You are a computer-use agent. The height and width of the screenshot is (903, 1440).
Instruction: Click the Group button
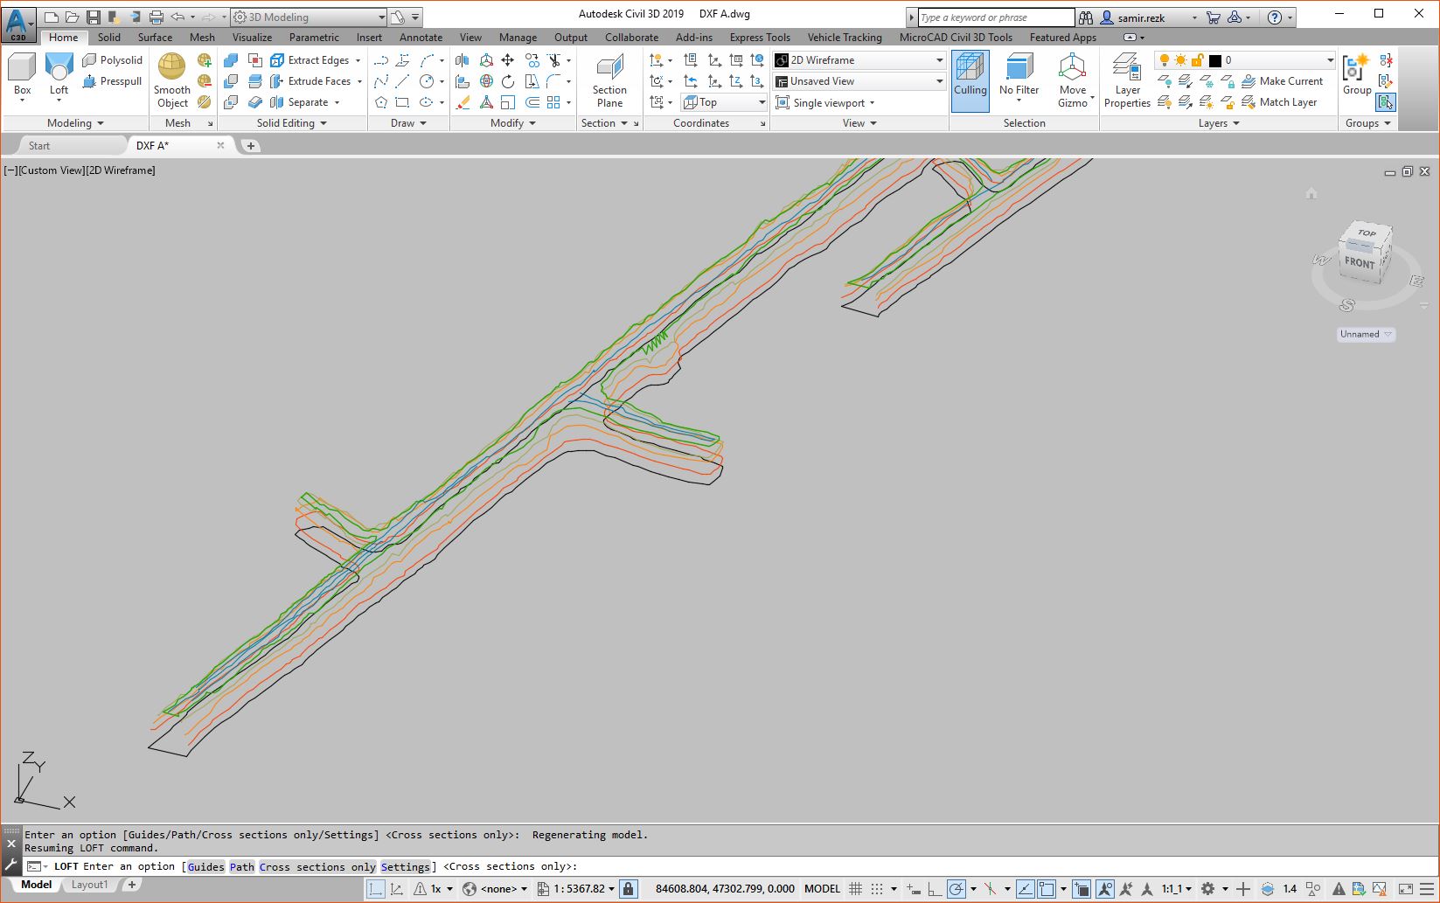tap(1356, 77)
